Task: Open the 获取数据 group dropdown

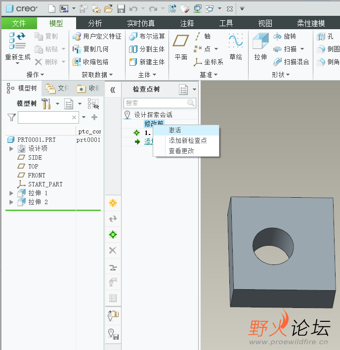Action: [97, 75]
